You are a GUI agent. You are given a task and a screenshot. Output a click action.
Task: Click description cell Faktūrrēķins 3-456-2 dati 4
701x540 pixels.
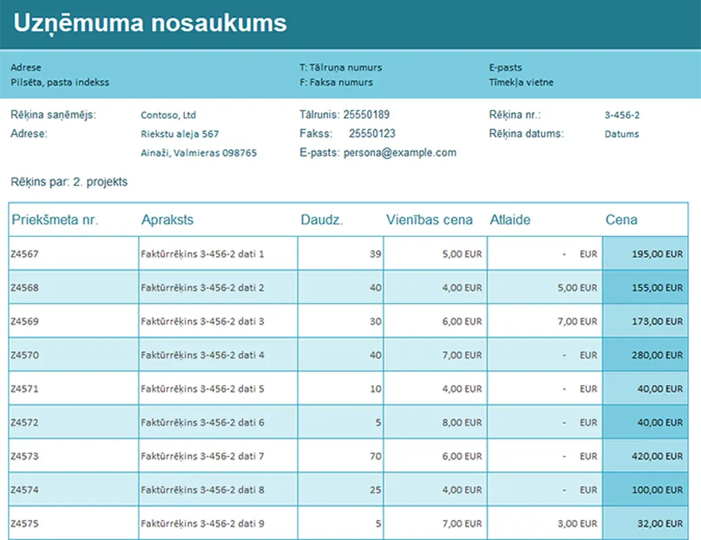(x=203, y=355)
